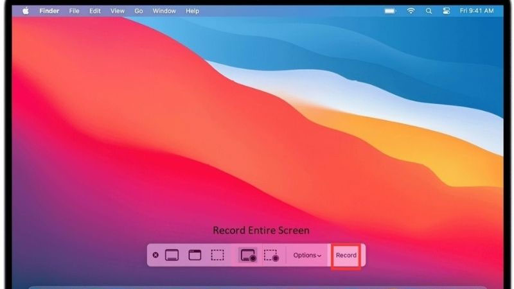The image size is (514, 289).
Task: Open the Wi-Fi status menu
Action: (411, 11)
